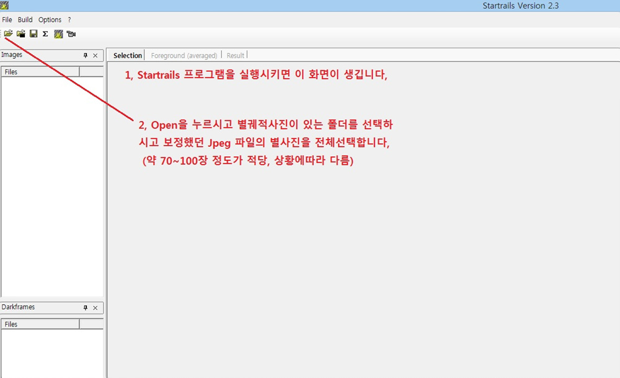Click the Save floppy disk icon

click(33, 33)
